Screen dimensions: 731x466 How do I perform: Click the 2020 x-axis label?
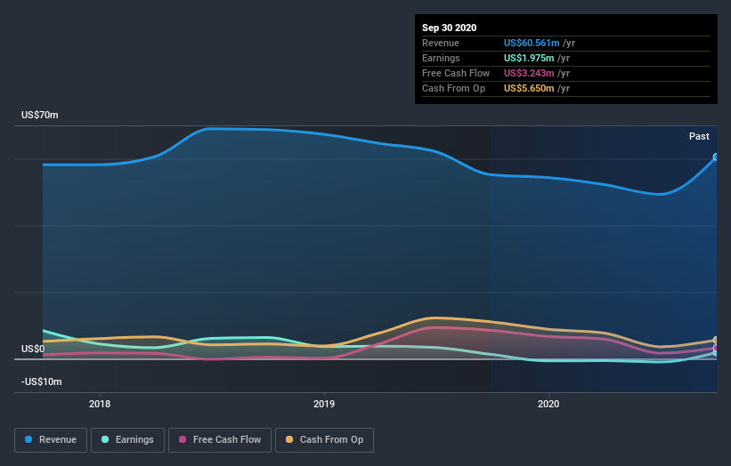pyautogui.click(x=548, y=404)
